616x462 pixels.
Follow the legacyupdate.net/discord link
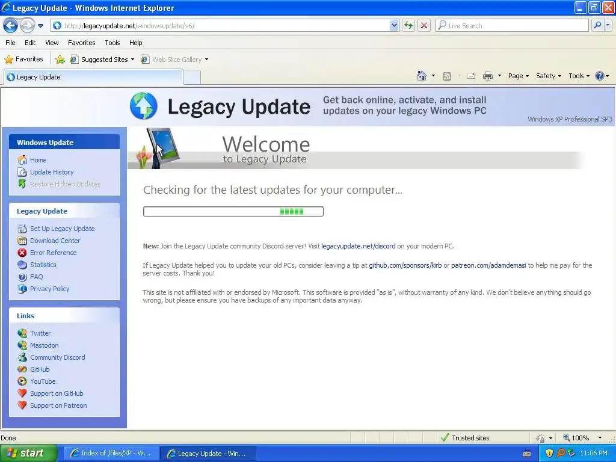tap(359, 246)
